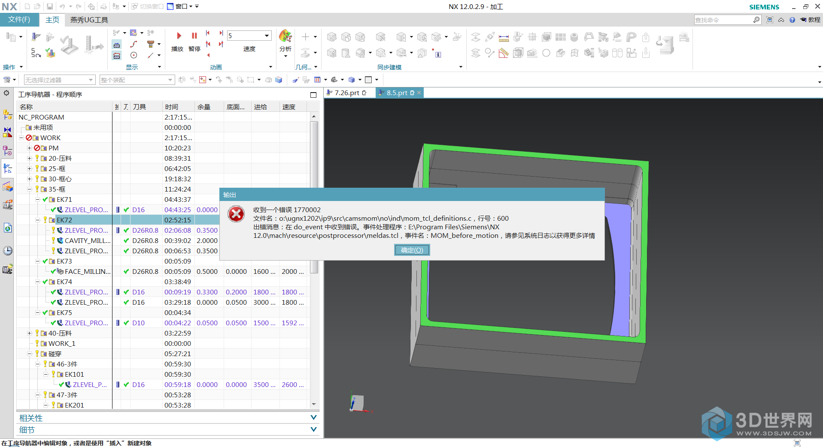
Task: Expand the 40-压料 group
Action: [x=29, y=333]
